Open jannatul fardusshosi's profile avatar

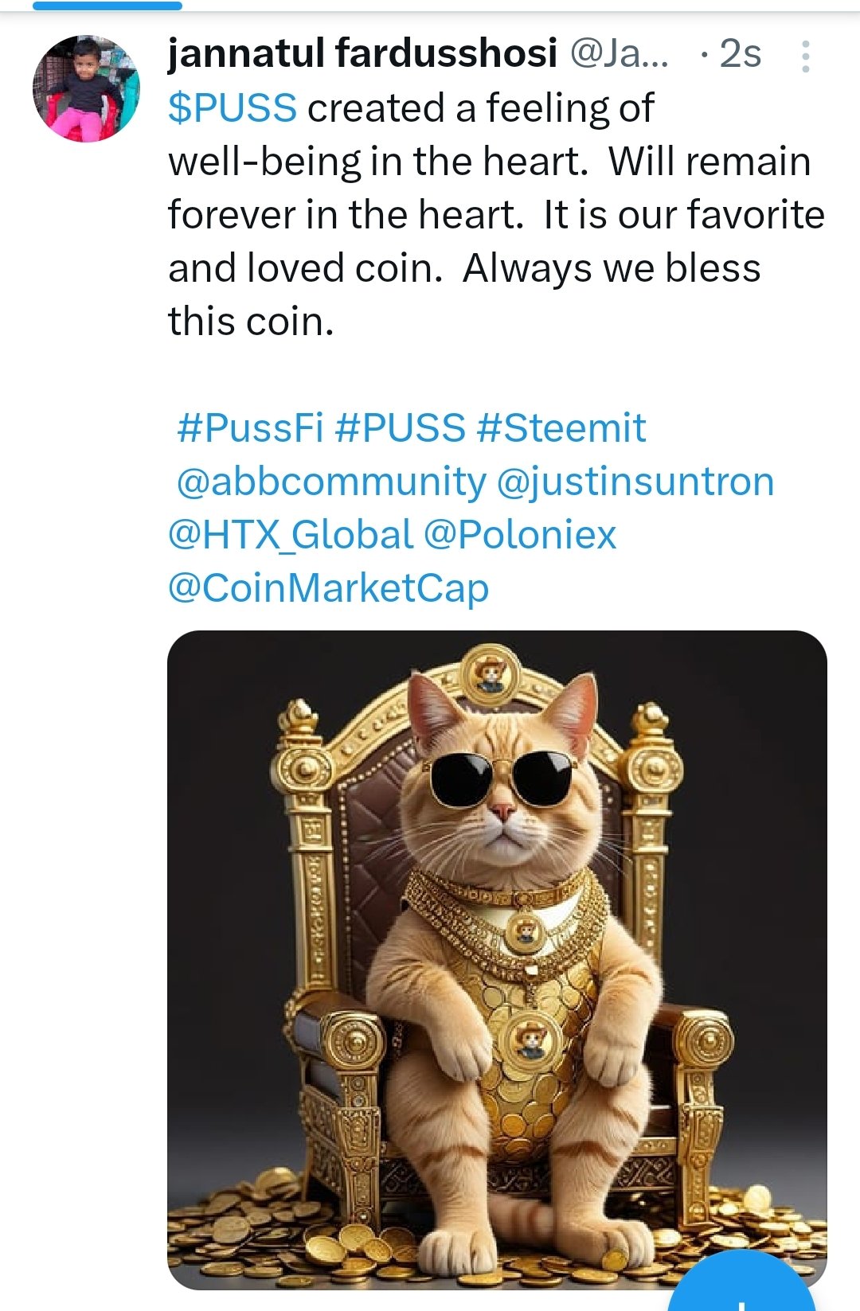pyautogui.click(x=86, y=88)
